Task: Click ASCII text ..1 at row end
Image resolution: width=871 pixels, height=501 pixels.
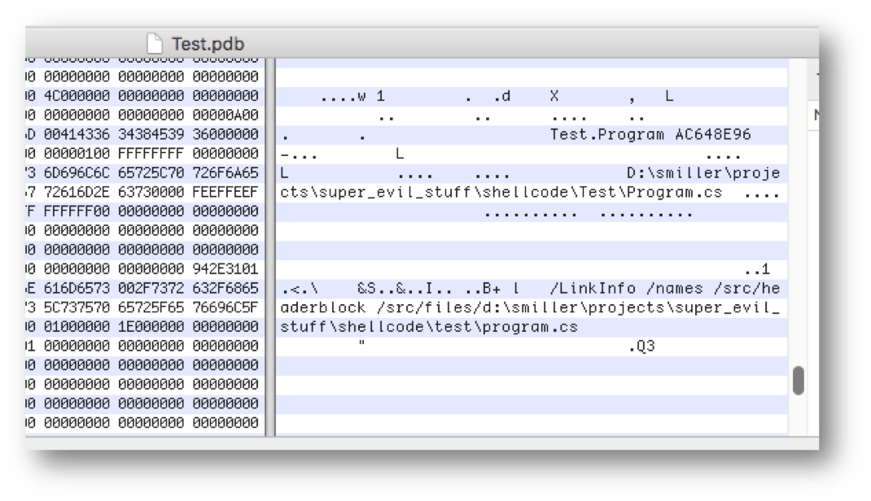Action: point(757,270)
